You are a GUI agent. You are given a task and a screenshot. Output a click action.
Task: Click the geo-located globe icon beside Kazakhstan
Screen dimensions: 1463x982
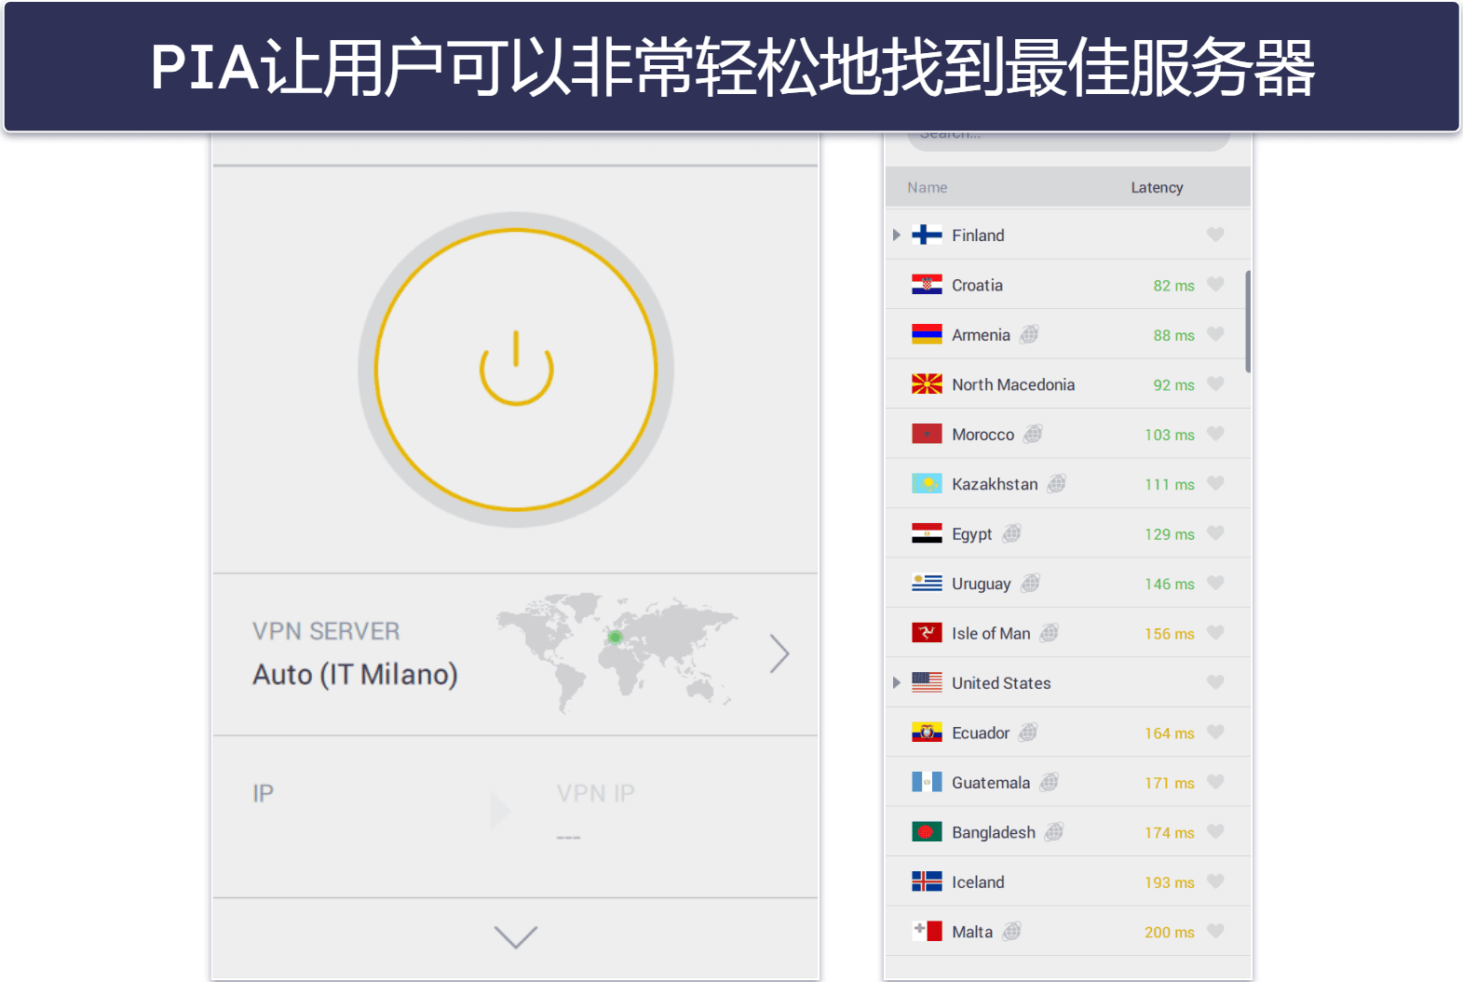(1056, 484)
